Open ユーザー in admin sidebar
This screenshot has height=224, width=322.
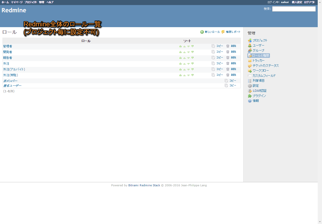pyautogui.click(x=256, y=46)
